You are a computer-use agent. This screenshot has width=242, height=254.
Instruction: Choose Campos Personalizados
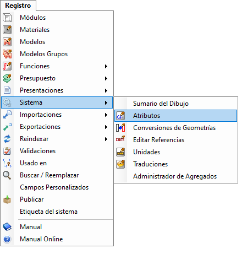(57, 187)
